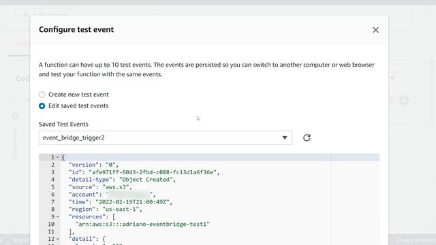Click the arn:aws:s3 adriano-eventbridge-test1 line
Screen dimensions: 436x245
pyautogui.click(x=142, y=224)
